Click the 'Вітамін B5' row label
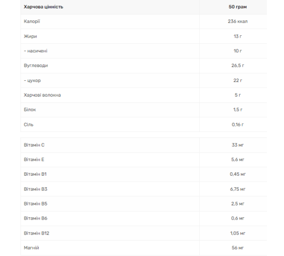This screenshot has width=284, height=256. coord(35,204)
